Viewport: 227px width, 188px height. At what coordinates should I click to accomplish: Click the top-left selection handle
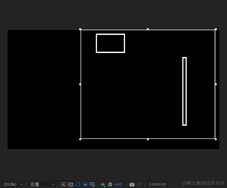point(80,29)
